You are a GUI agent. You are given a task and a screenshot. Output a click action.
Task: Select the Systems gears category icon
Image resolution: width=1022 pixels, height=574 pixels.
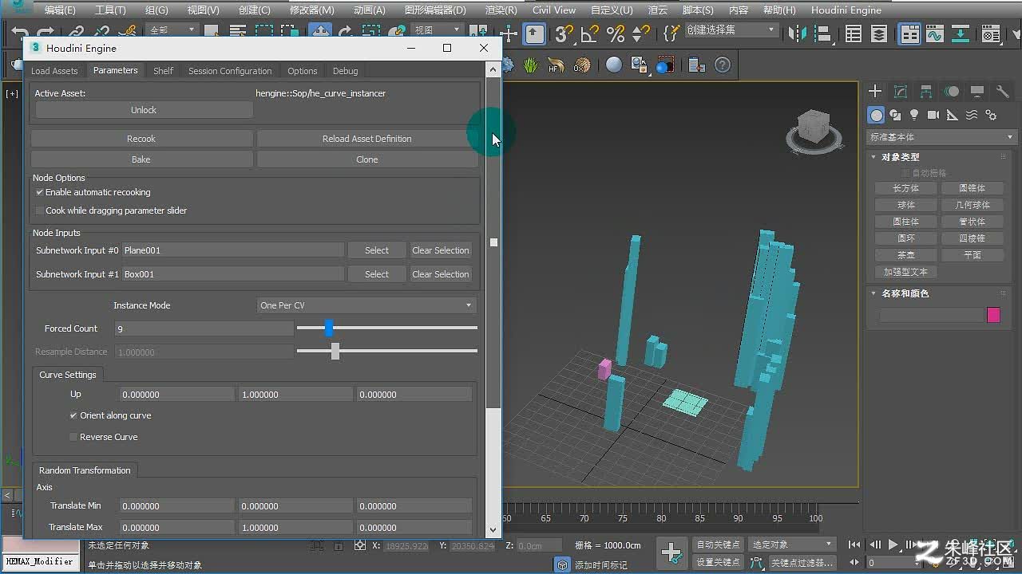(991, 116)
